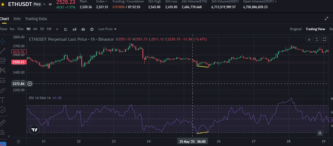Click the 4,750,886,828.23 open interest value
The width and height of the screenshot is (333, 146).
[255, 7]
